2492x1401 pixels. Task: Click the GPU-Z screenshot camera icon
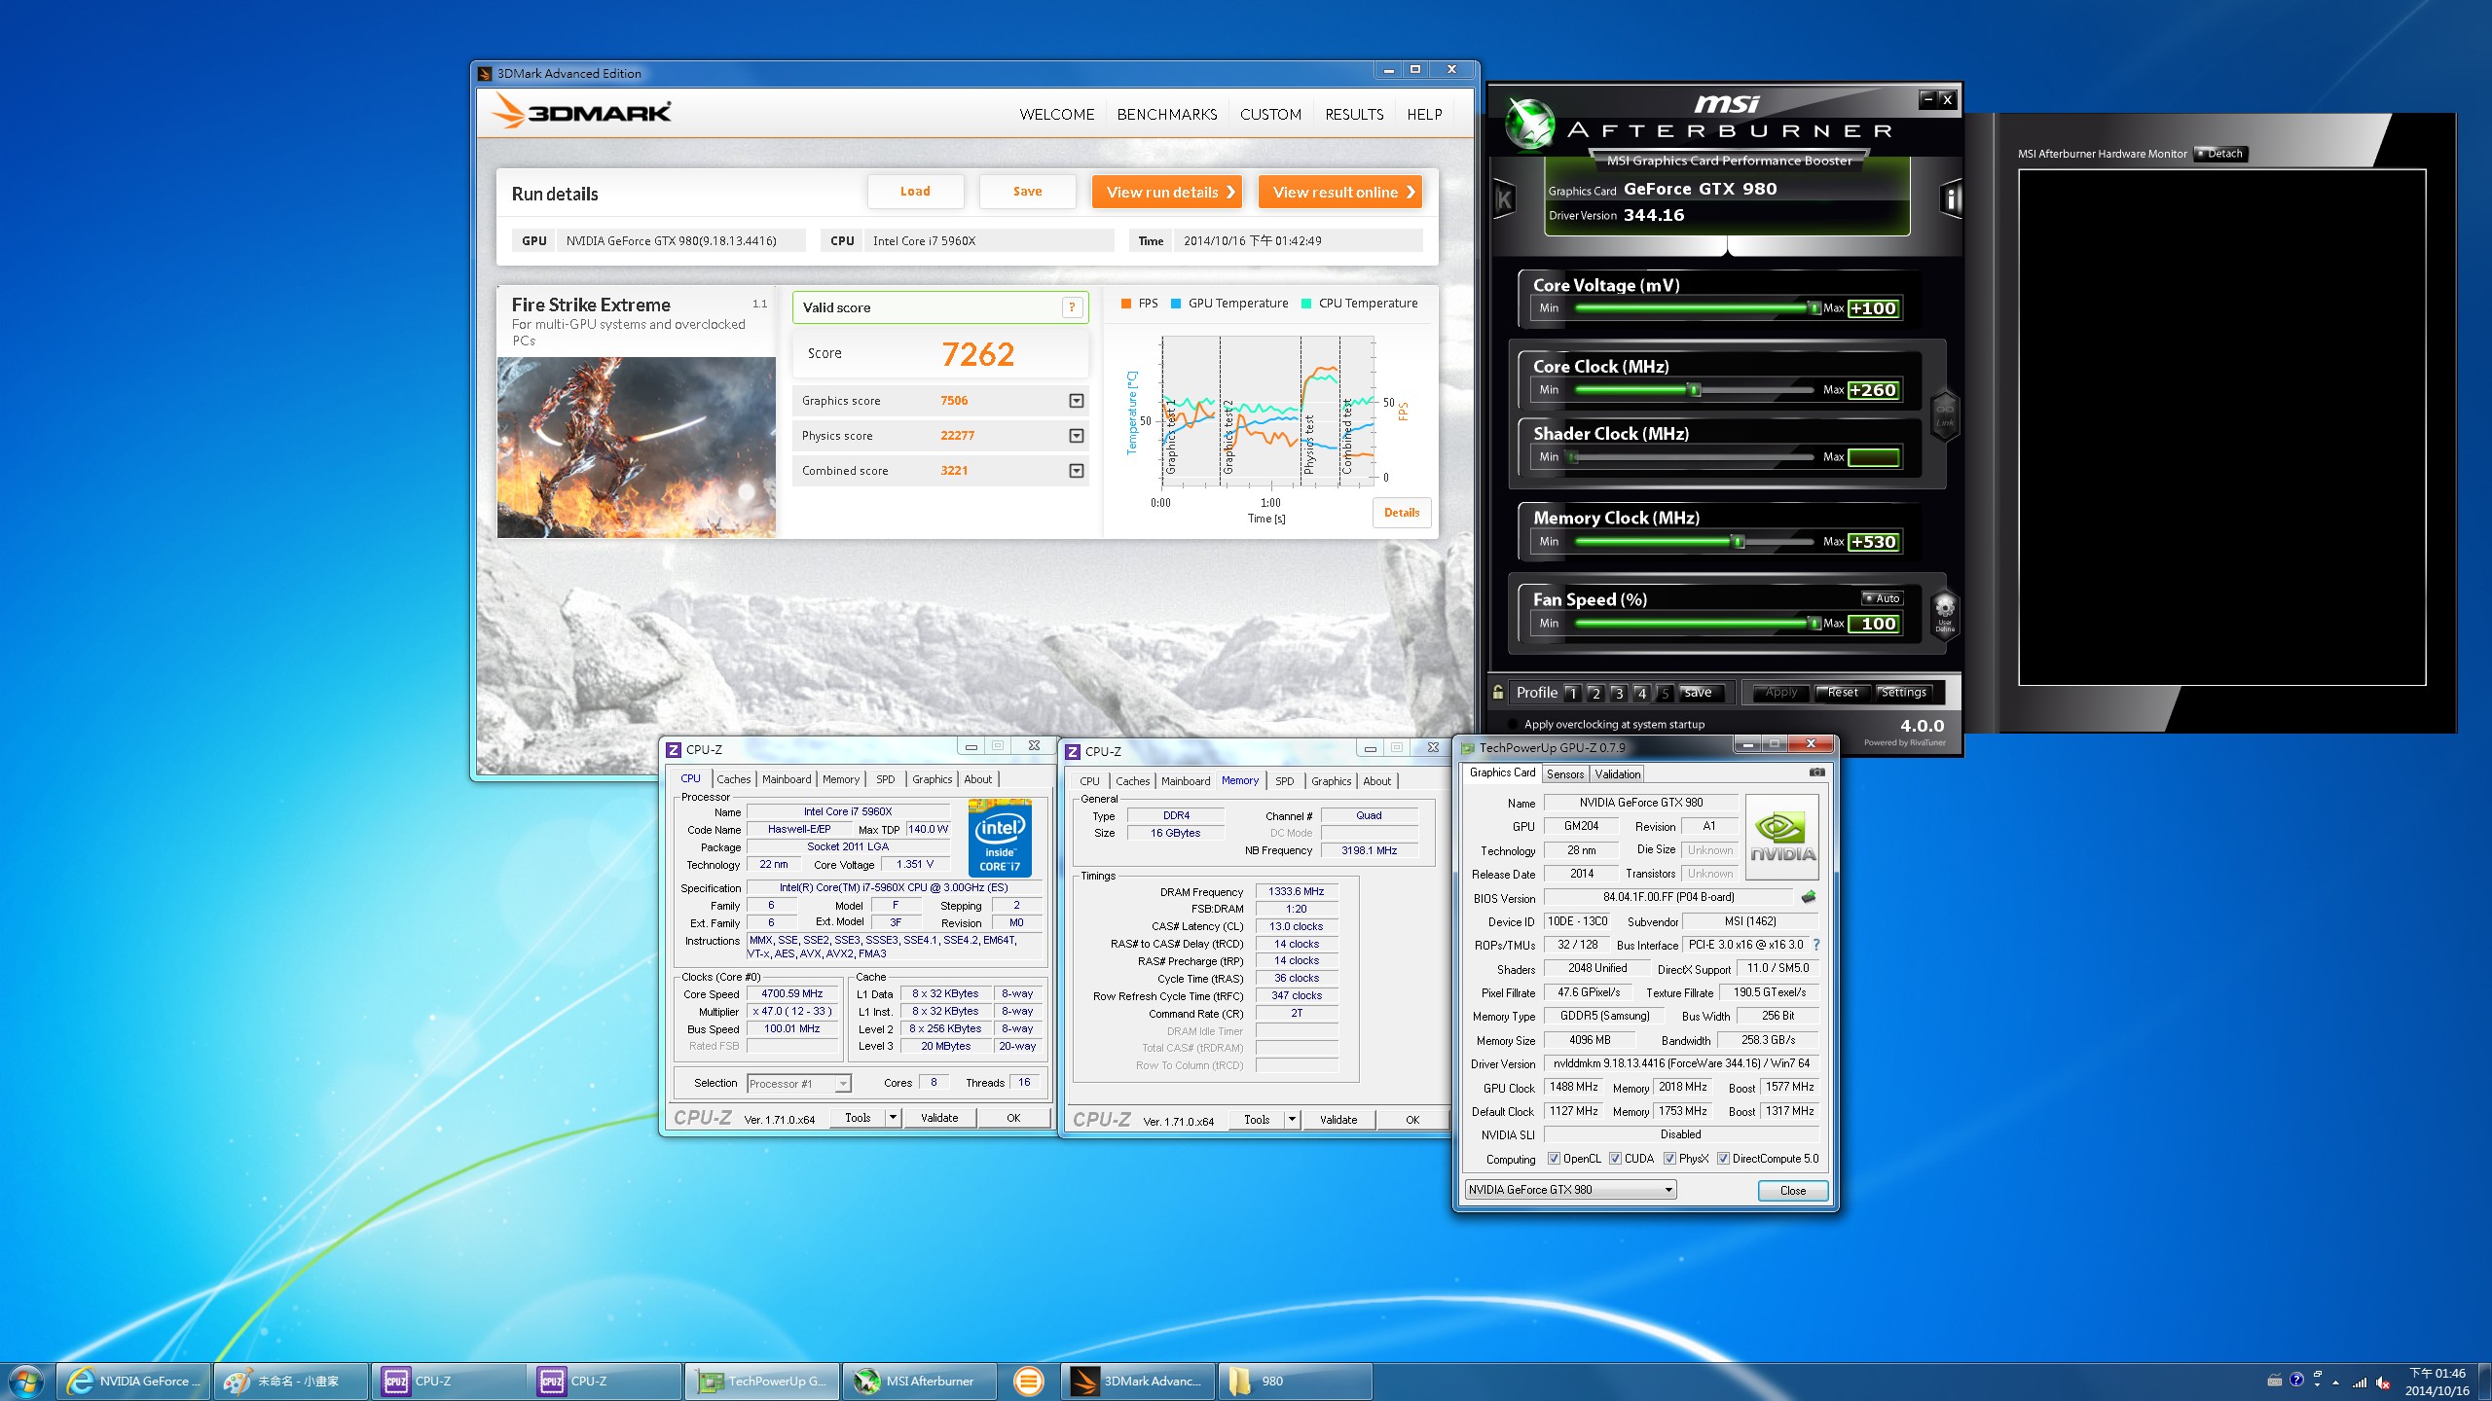(1816, 772)
